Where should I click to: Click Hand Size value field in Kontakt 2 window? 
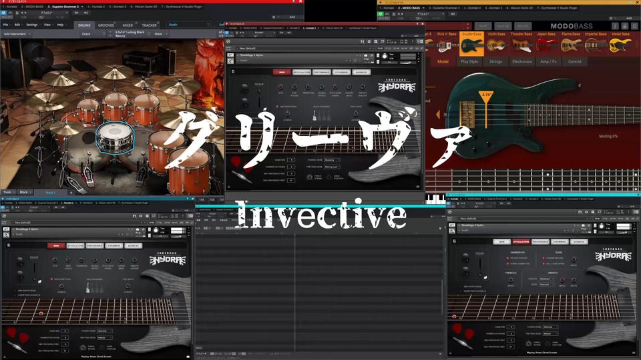(x=65, y=331)
